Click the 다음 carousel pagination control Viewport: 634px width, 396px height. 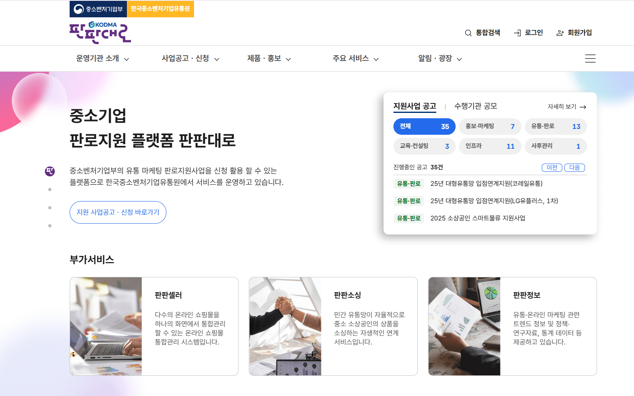[x=574, y=167]
